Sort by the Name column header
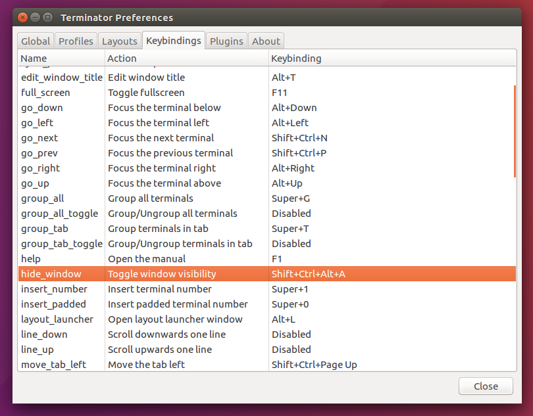The image size is (533, 416). (x=62, y=58)
